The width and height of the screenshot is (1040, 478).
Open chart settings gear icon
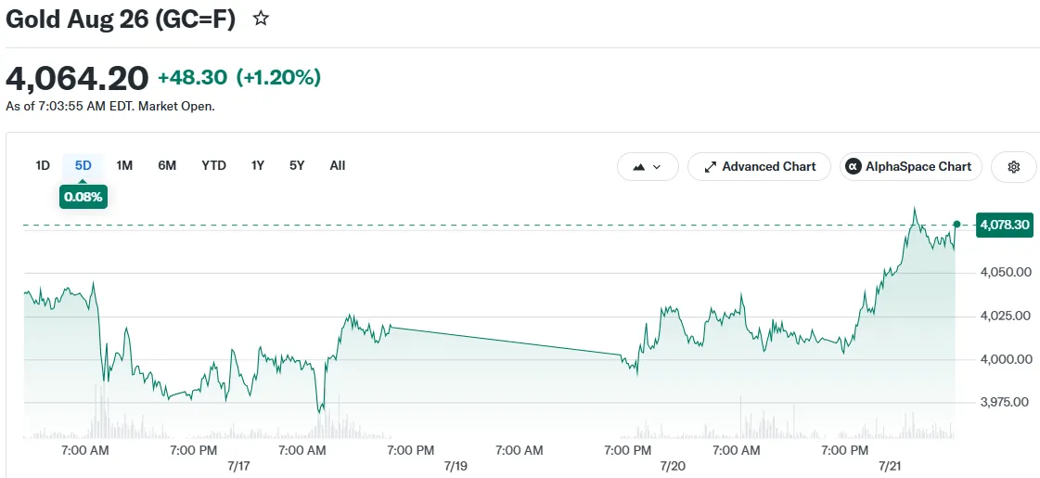(1013, 167)
